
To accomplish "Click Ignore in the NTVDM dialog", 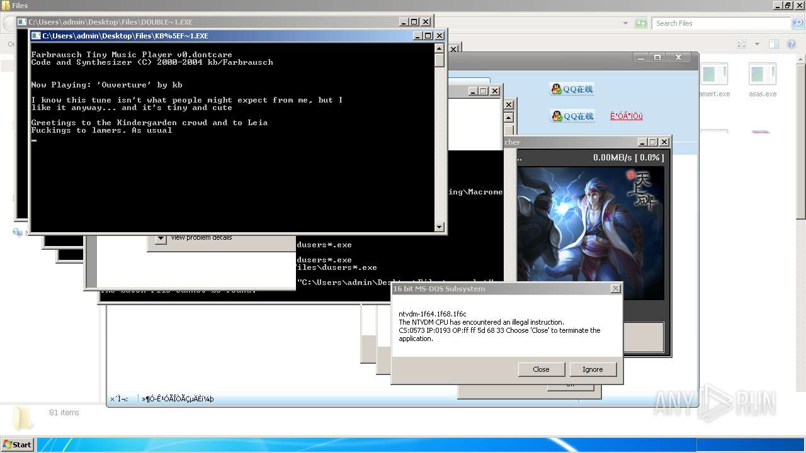I will 593,369.
